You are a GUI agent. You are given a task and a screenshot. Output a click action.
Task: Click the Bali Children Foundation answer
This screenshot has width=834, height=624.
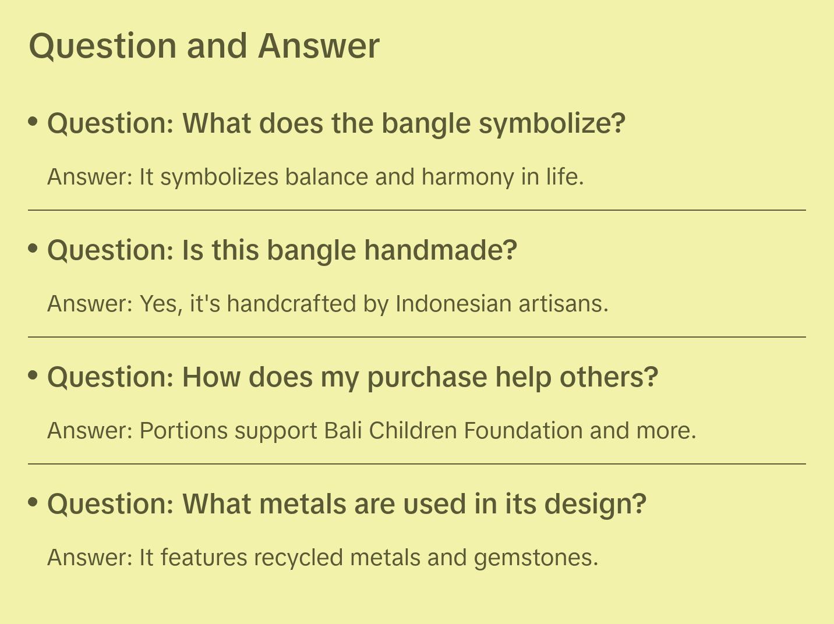coord(372,431)
